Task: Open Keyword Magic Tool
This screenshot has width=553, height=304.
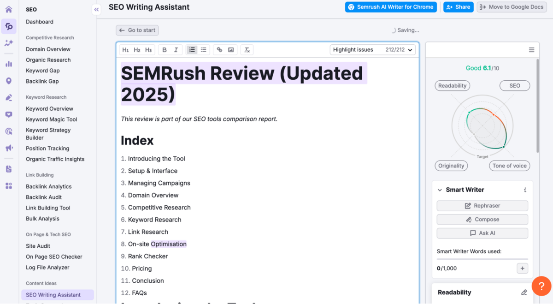Action: point(51,119)
